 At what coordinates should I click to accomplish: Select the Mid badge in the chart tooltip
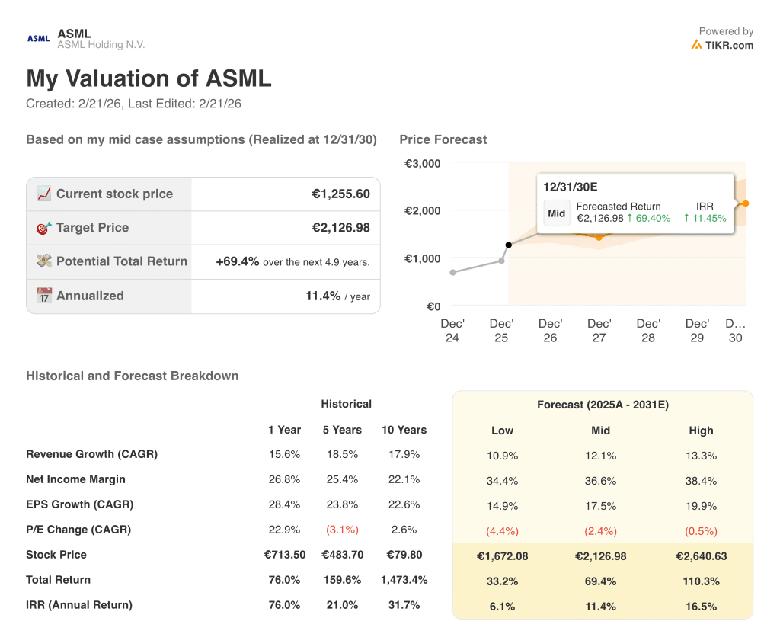556,213
